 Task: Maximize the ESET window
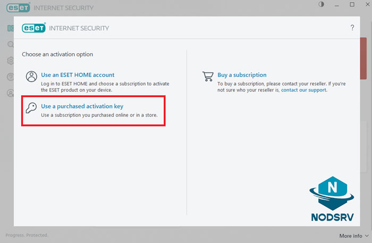pos(352,5)
